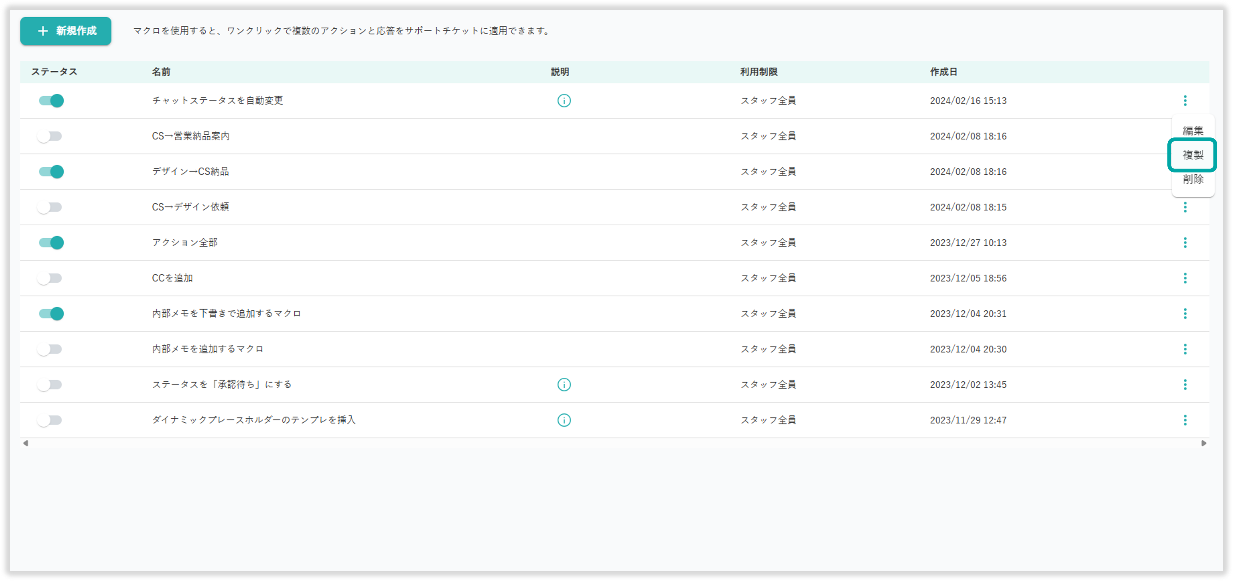Open info icon for チャットステータスを自動変更

[x=564, y=101]
